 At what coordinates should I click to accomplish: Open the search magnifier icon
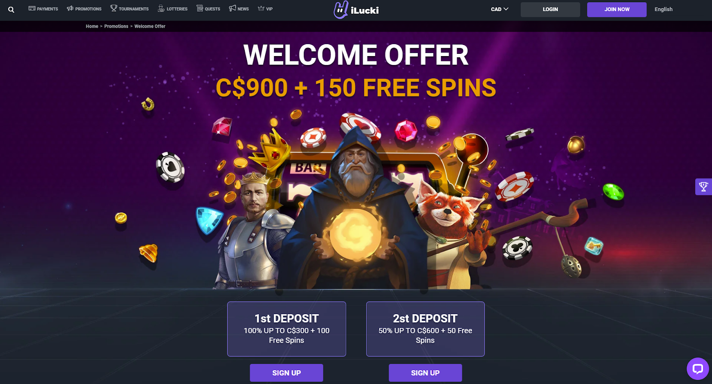point(11,9)
